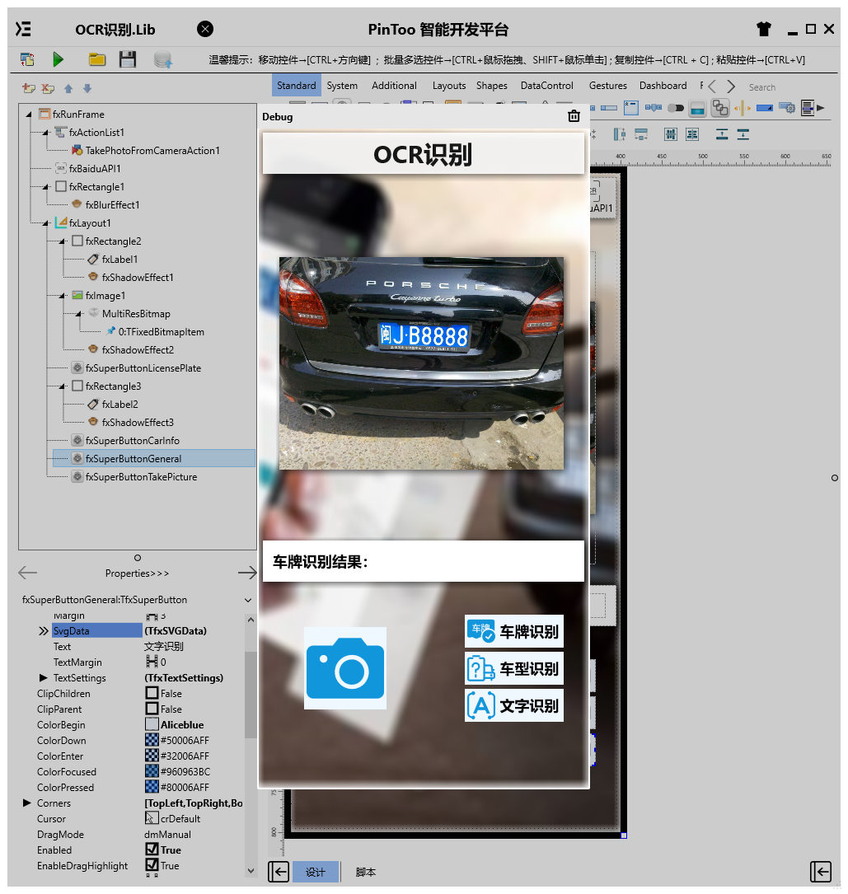This screenshot has width=848, height=894.
Task: Select the orange splitter component in palette
Action: [742, 108]
